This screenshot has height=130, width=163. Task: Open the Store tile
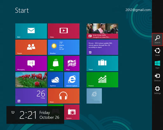(x=55, y=63)
